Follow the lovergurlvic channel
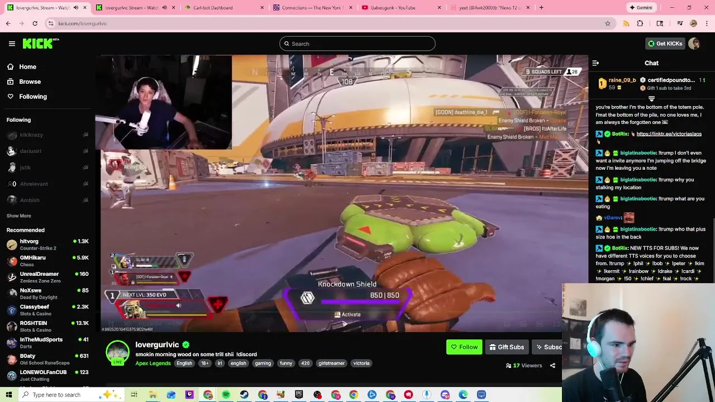Image resolution: width=715 pixels, height=402 pixels. pyautogui.click(x=464, y=347)
